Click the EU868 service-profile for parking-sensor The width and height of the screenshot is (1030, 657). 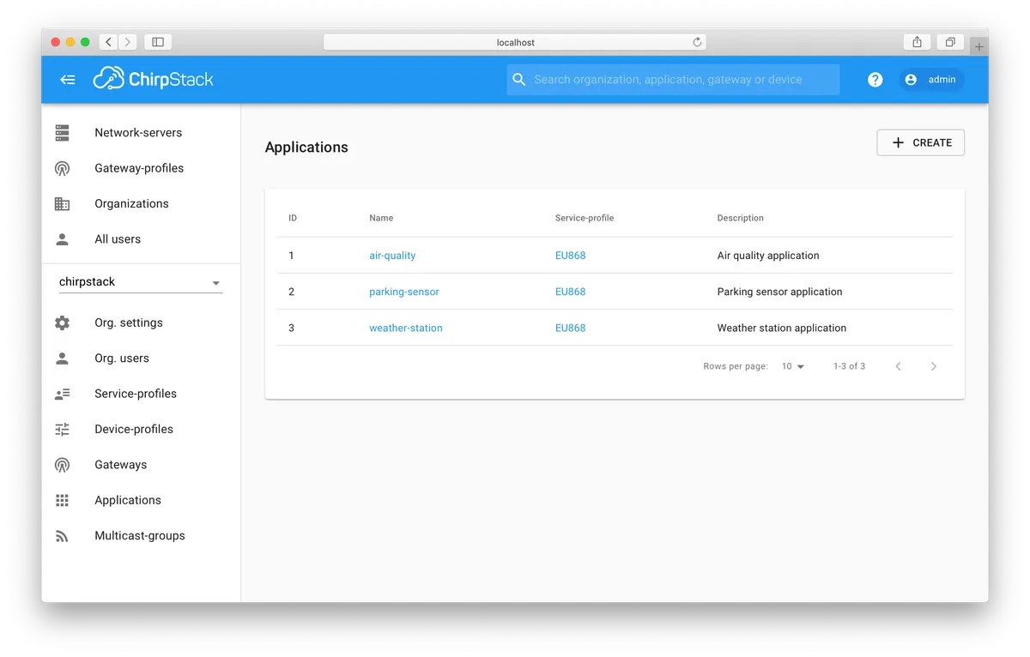(x=570, y=292)
